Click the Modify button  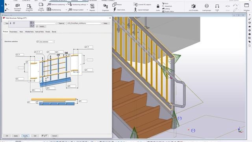[x=25, y=136]
